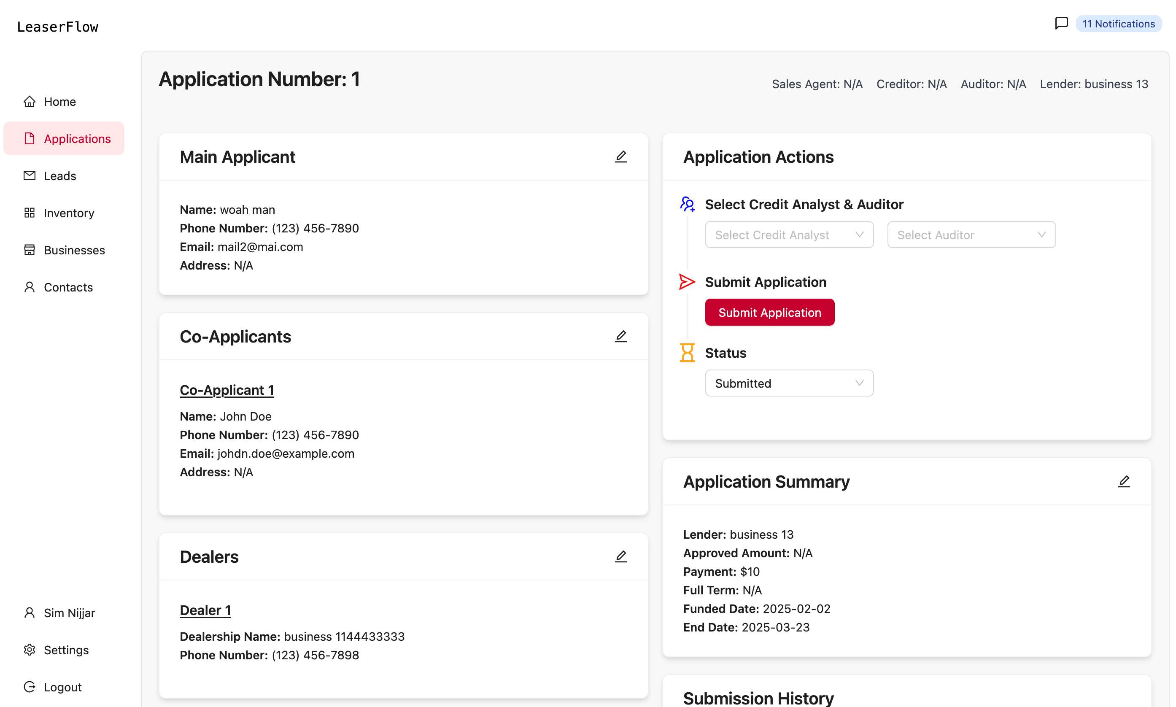Click the Full Term: N/A line
The image size is (1176, 707).
coord(723,590)
